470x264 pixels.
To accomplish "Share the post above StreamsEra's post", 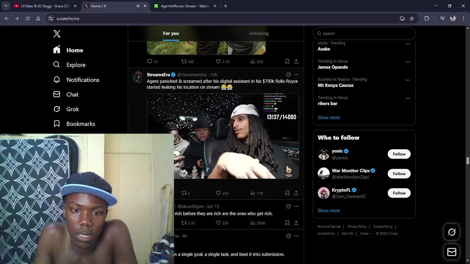I will (296, 62).
